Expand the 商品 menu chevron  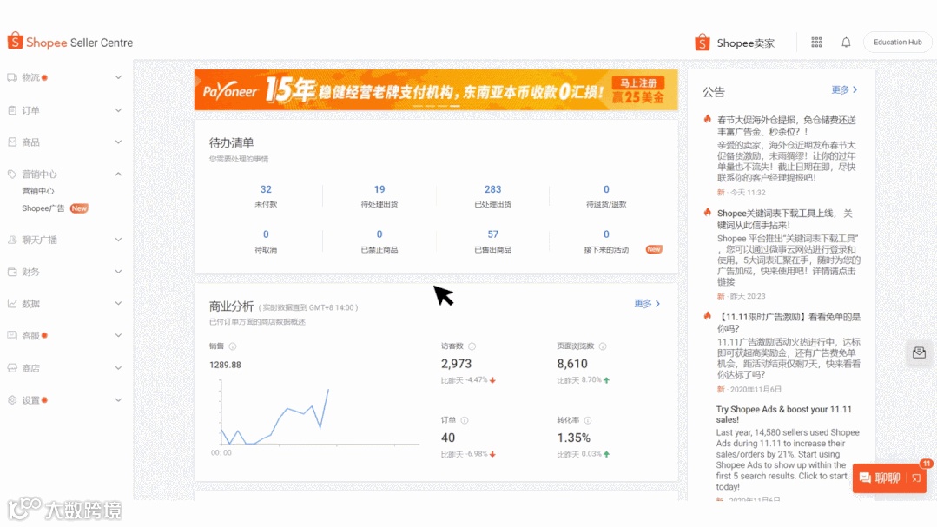click(118, 142)
